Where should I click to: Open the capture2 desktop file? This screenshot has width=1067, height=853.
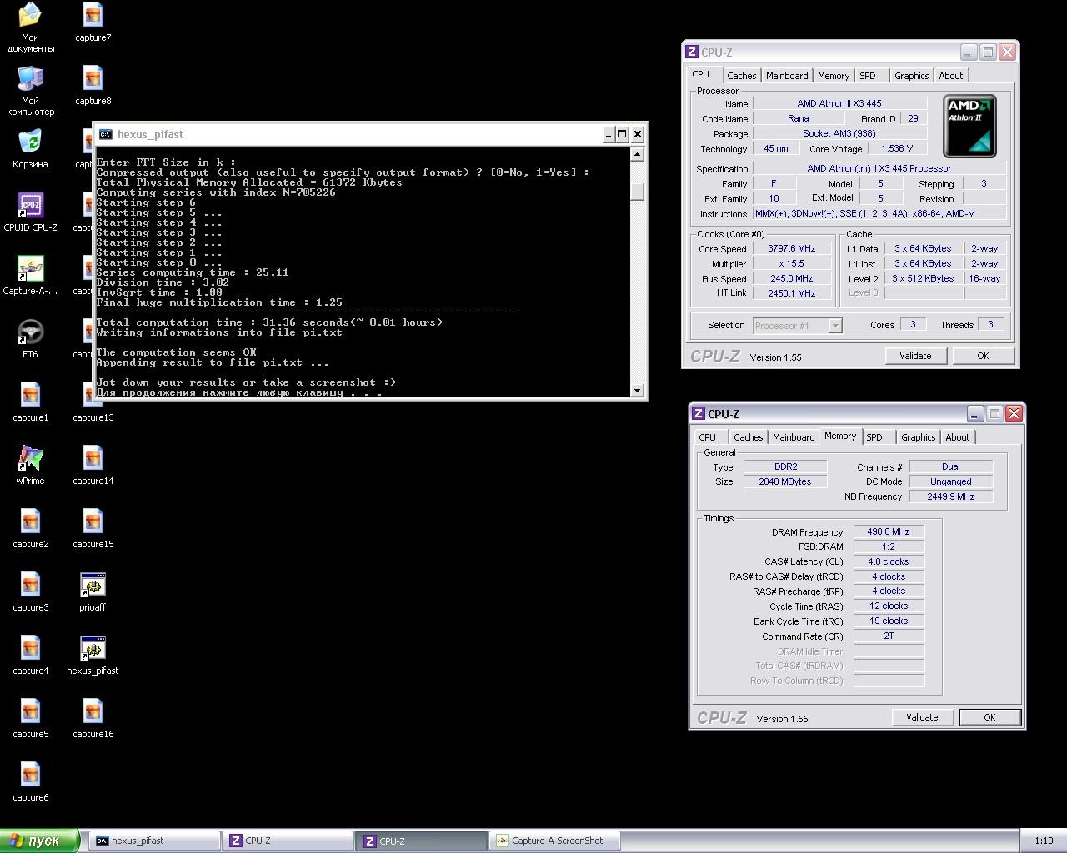pos(30,528)
